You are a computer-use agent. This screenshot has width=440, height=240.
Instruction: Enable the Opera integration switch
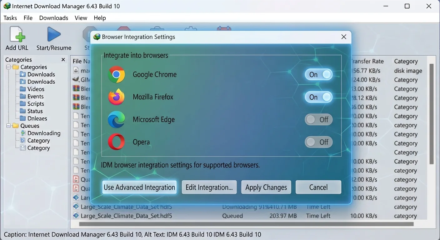(x=318, y=142)
